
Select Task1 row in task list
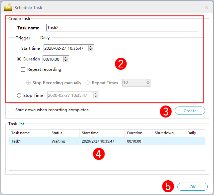coord(107,141)
